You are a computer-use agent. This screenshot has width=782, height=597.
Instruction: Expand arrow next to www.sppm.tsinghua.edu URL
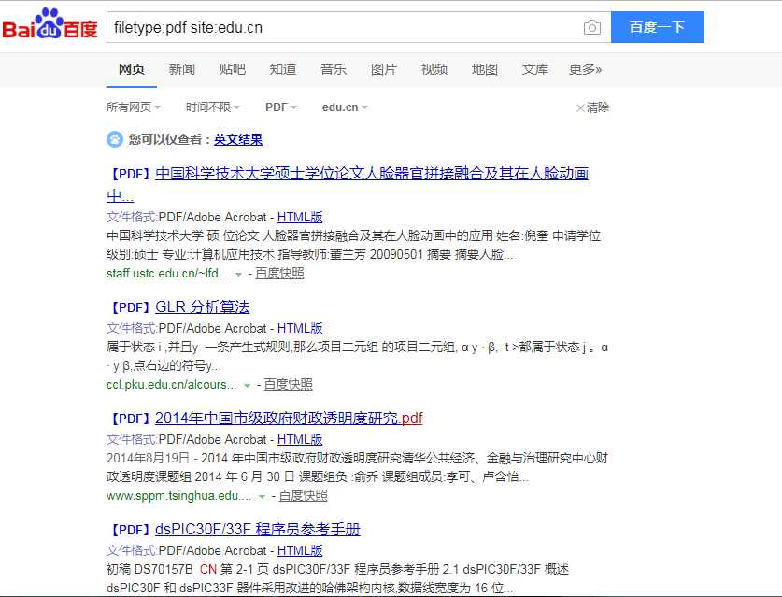click(262, 497)
